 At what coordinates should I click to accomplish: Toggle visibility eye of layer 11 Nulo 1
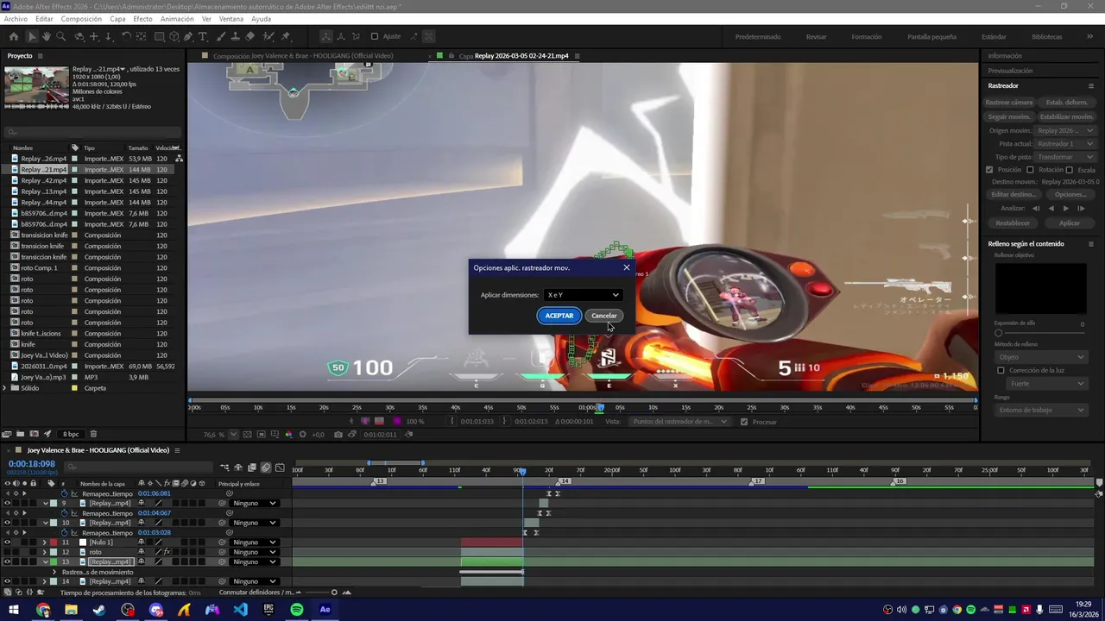tap(7, 543)
